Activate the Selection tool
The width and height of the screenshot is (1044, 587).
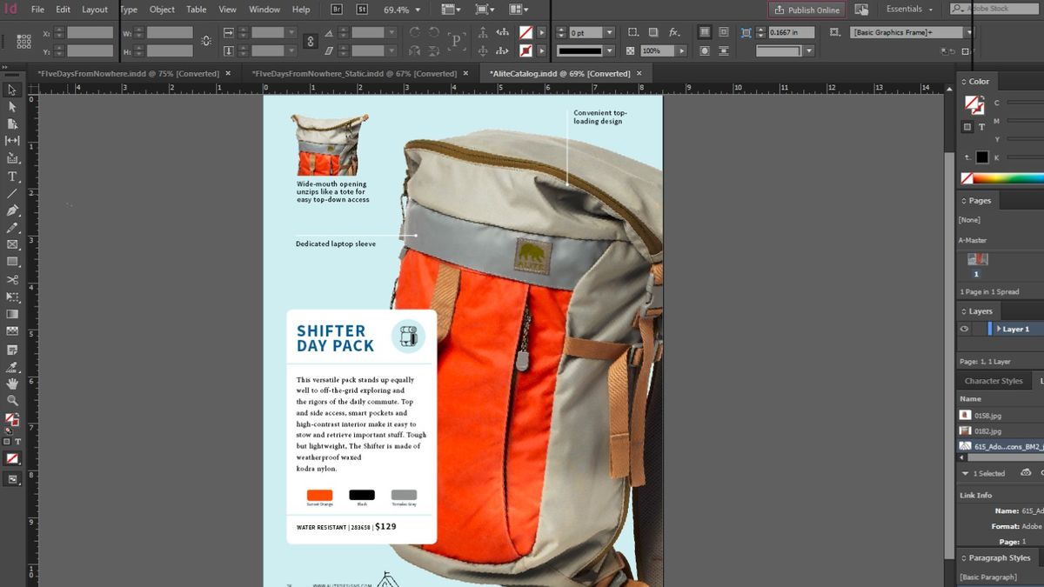(x=12, y=90)
